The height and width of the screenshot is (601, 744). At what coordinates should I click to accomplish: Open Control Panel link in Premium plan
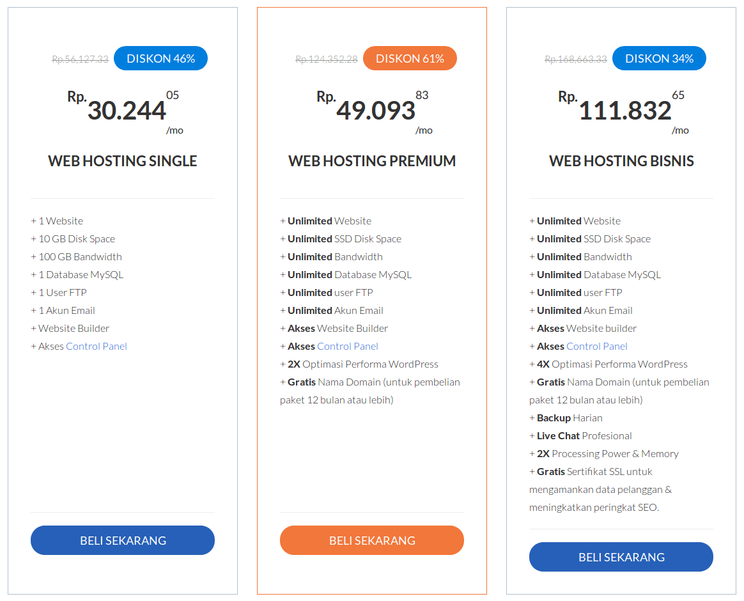(x=347, y=347)
